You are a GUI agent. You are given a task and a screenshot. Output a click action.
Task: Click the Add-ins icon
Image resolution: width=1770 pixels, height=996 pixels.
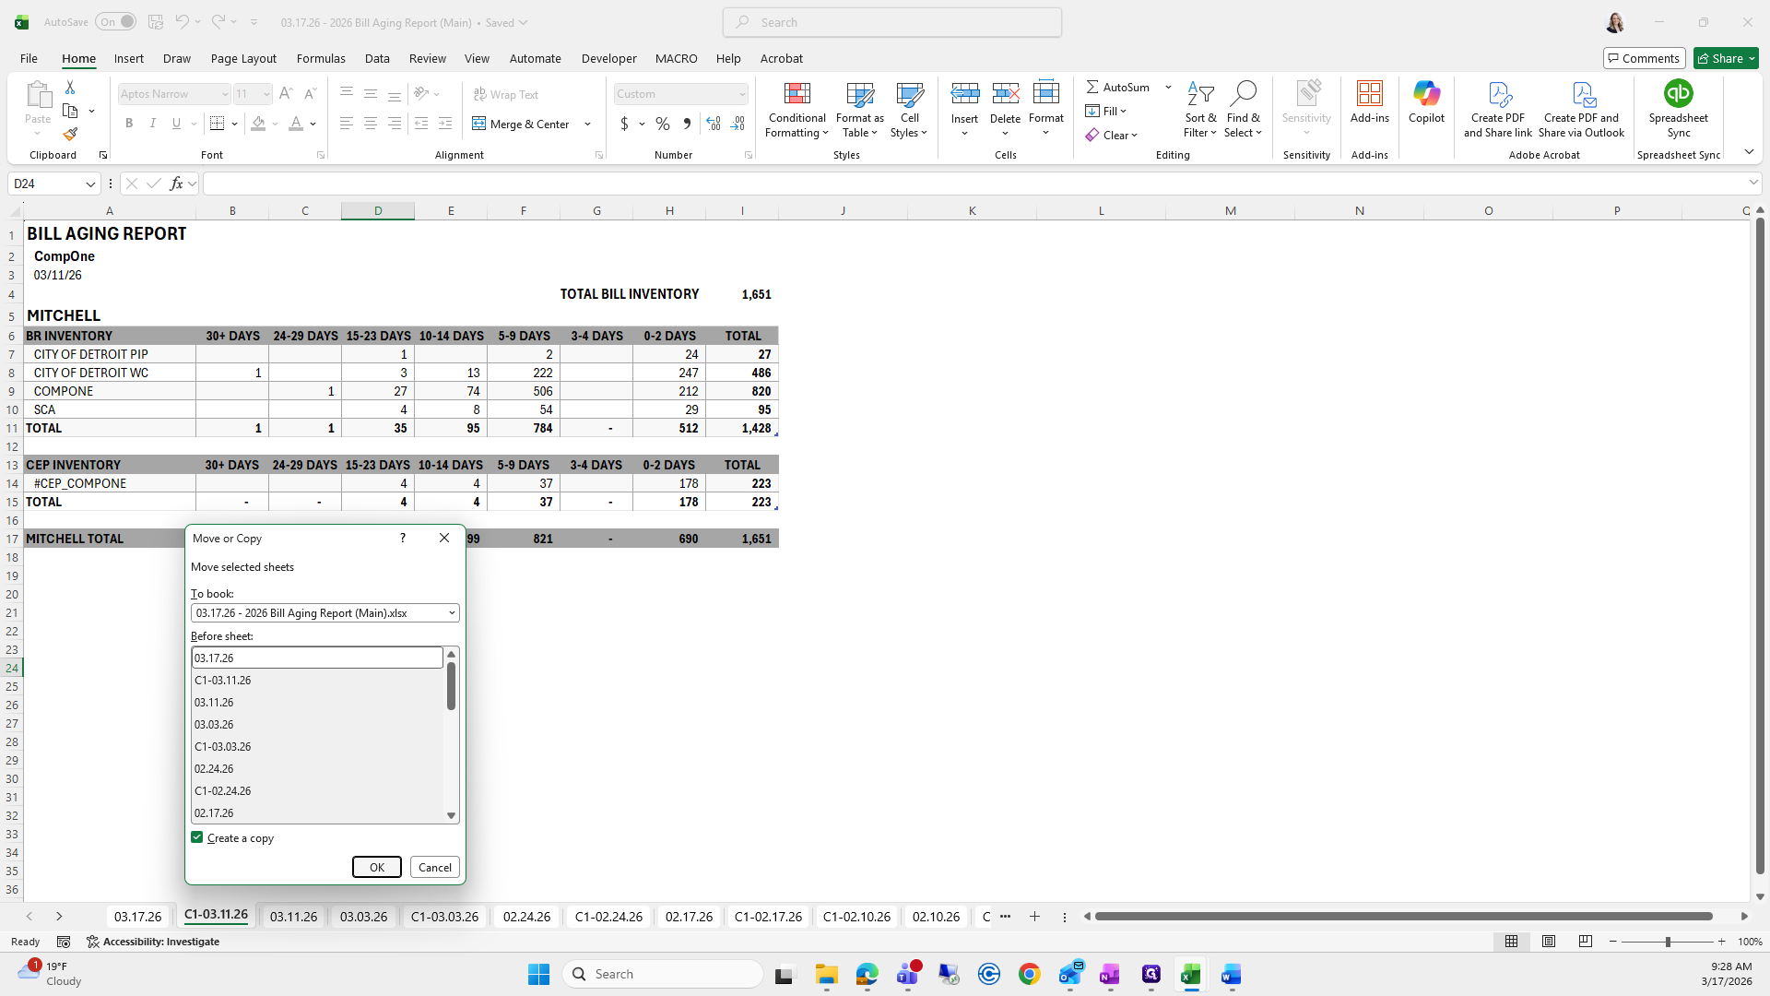pyautogui.click(x=1369, y=94)
